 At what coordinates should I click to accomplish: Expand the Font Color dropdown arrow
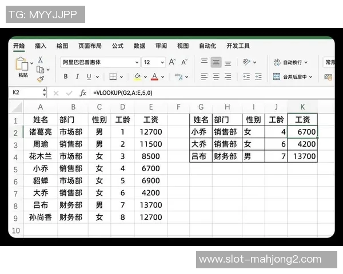point(163,77)
